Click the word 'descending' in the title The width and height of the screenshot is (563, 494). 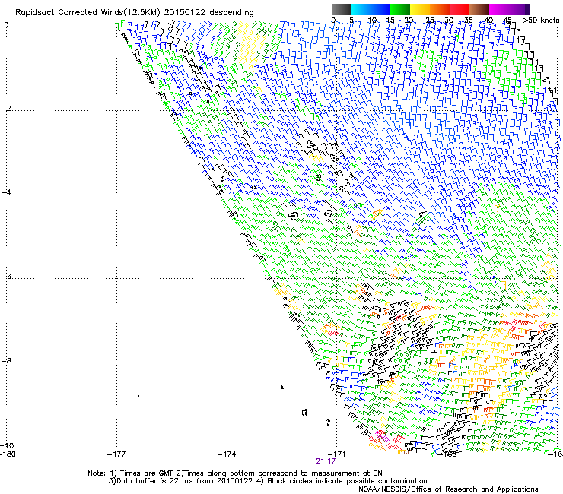231,13
